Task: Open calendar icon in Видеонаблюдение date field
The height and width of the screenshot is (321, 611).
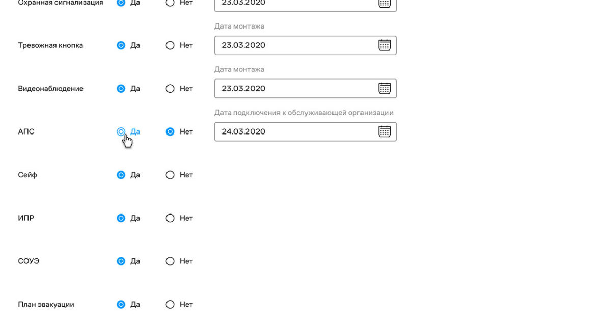Action: click(384, 89)
